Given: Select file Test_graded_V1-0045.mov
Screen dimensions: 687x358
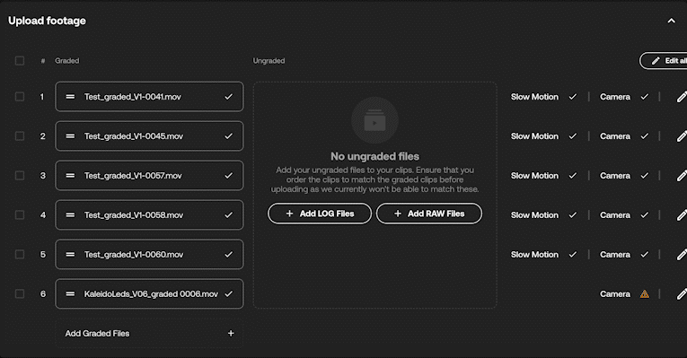Looking at the screenshot, I should 149,136.
